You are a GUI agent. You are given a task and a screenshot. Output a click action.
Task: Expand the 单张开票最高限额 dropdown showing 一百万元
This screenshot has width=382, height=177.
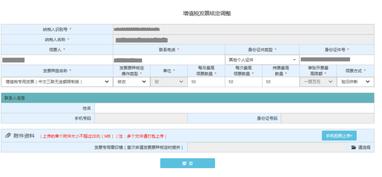coord(318,81)
